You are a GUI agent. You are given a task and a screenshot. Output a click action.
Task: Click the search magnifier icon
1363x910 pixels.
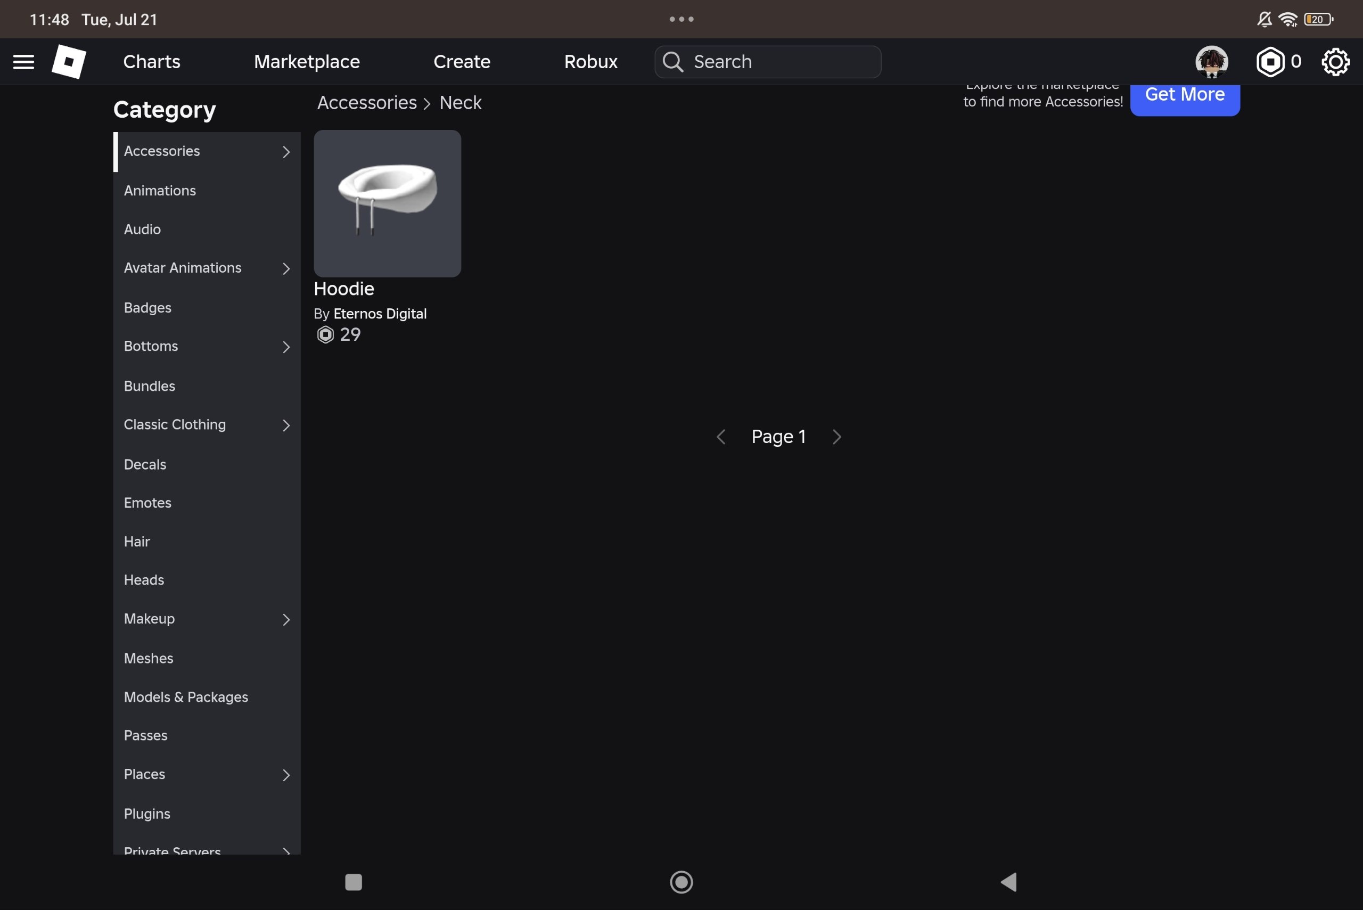point(673,62)
